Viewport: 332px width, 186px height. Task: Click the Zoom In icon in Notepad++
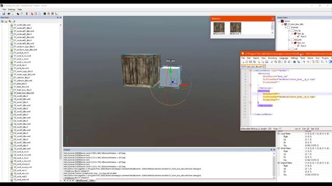[304, 62]
